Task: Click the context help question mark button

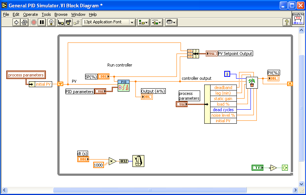Action: [x=287, y=22]
